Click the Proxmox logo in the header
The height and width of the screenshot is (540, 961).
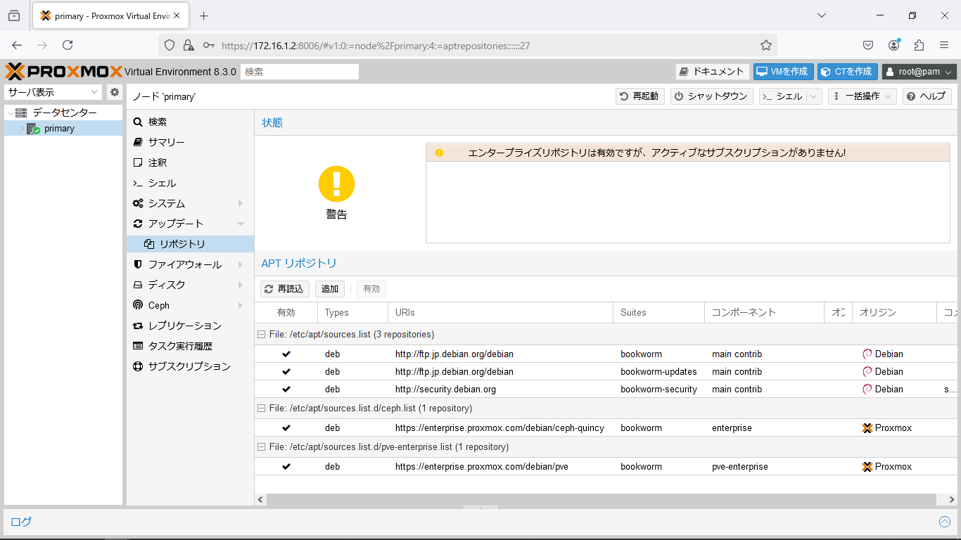tap(63, 71)
